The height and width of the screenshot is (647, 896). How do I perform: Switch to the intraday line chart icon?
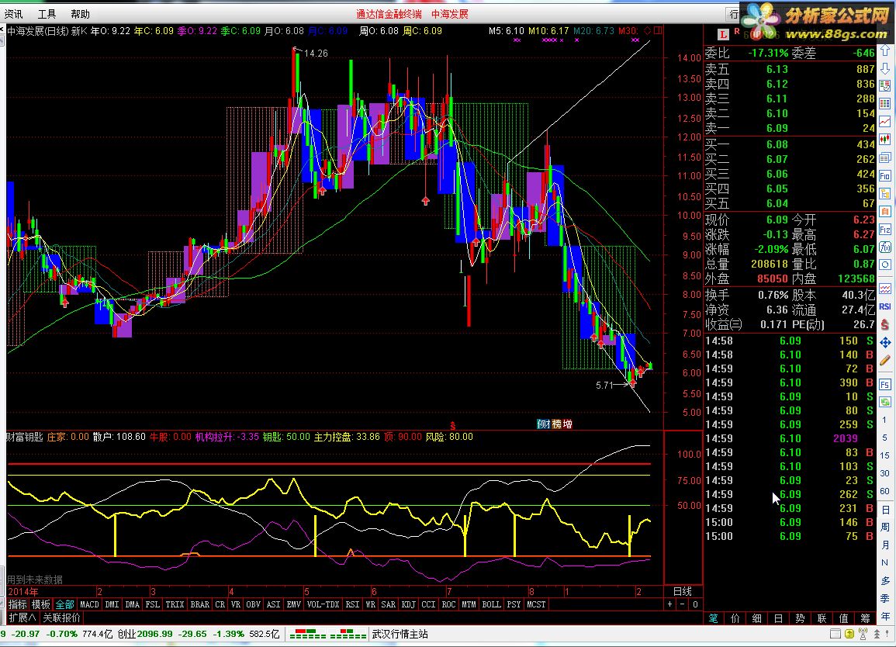[885, 121]
